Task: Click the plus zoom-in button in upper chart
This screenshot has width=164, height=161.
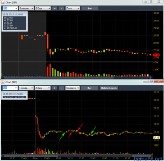Action: click(55, 8)
